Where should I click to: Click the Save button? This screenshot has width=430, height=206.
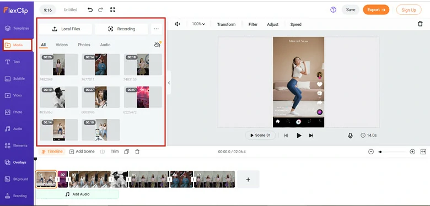point(351,9)
